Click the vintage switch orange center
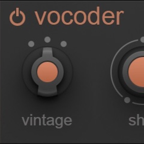 point(48,72)
